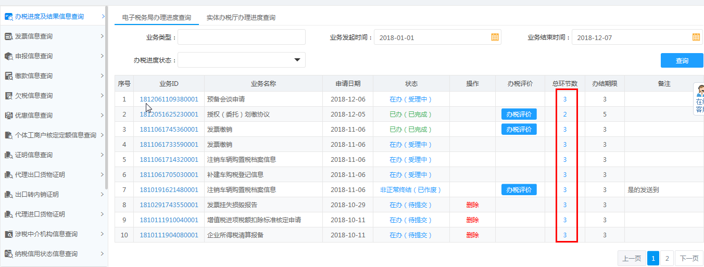Switch to 实体办税厅办理进度查询 tab

tap(241, 18)
